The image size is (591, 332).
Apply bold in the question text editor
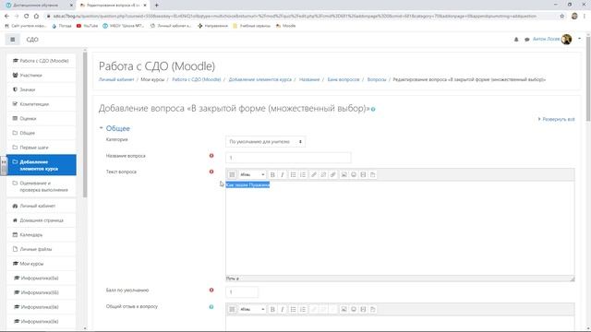pyautogui.click(x=272, y=174)
